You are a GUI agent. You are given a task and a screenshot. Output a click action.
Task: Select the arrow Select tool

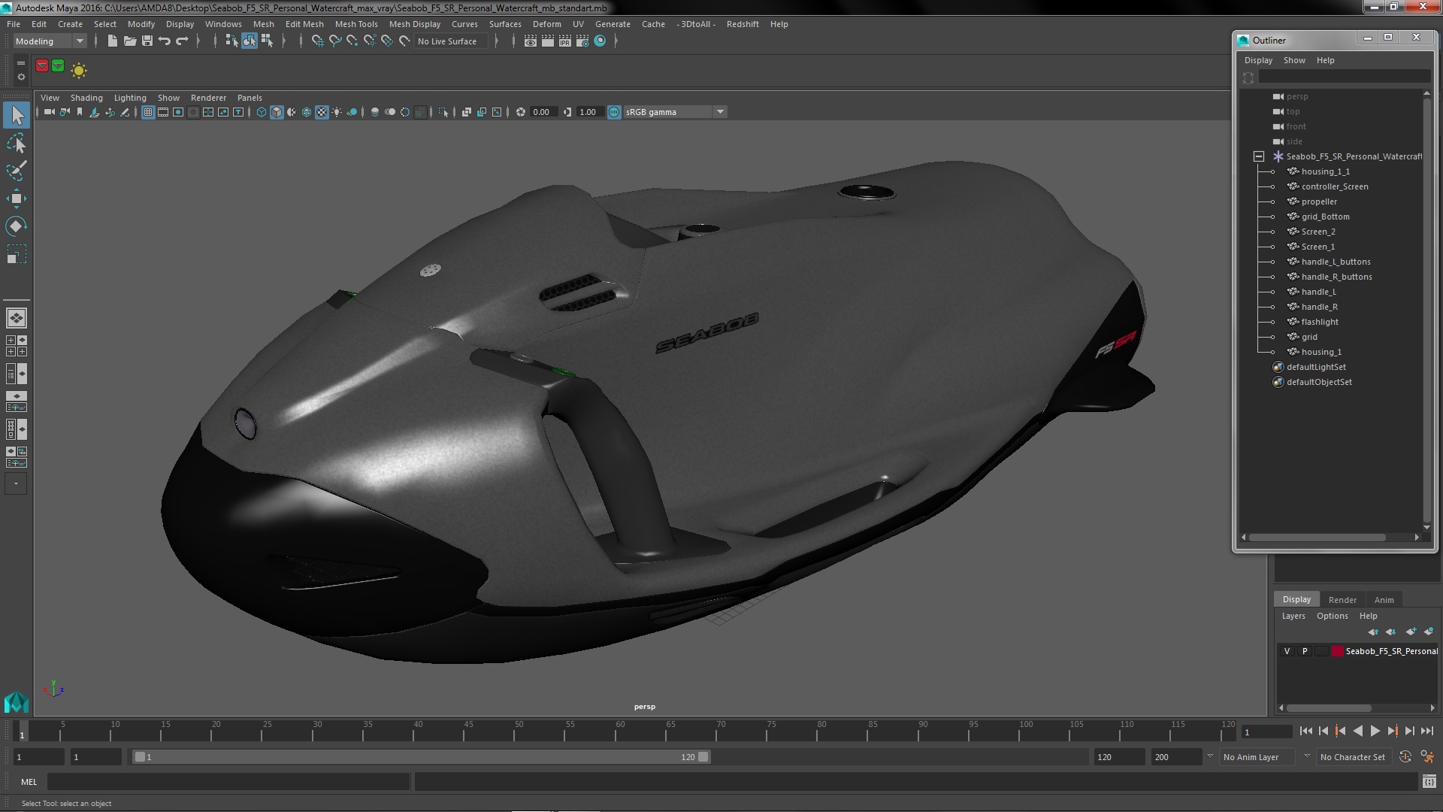point(17,115)
